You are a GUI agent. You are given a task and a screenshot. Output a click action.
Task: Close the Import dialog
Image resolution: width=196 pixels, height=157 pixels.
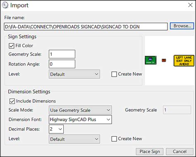pyautogui.click(x=190, y=5)
